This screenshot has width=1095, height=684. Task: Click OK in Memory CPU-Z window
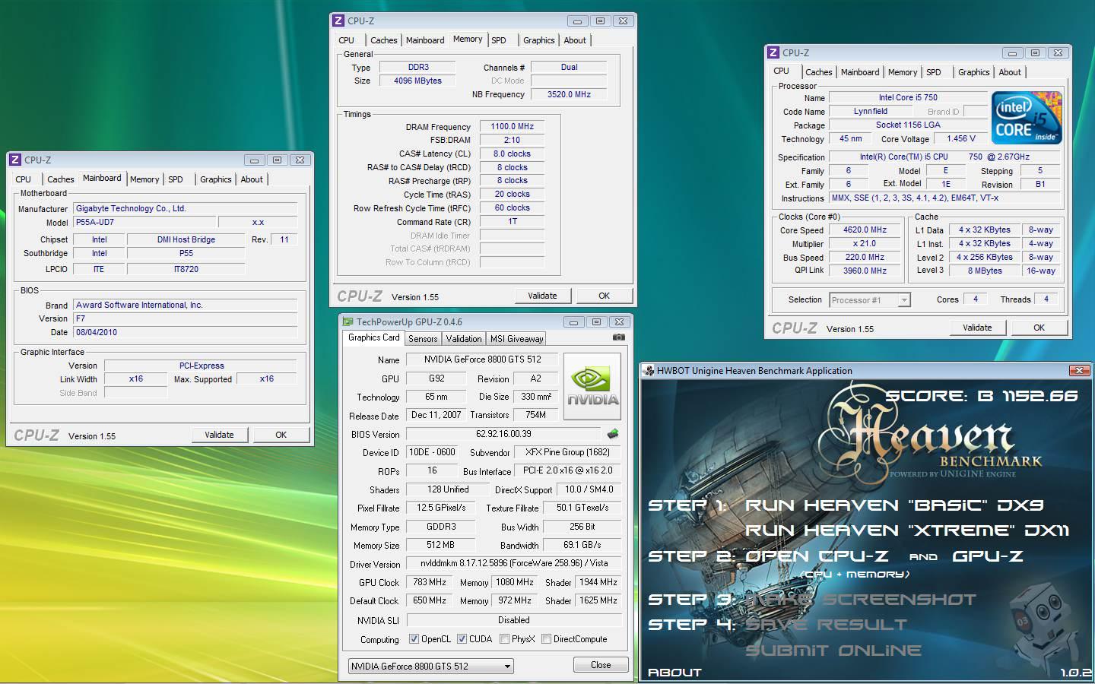click(604, 296)
